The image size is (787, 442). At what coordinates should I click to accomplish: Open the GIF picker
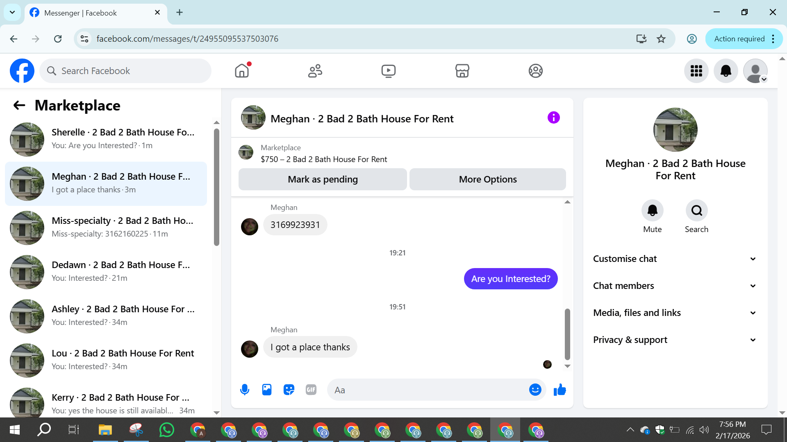coord(311,390)
